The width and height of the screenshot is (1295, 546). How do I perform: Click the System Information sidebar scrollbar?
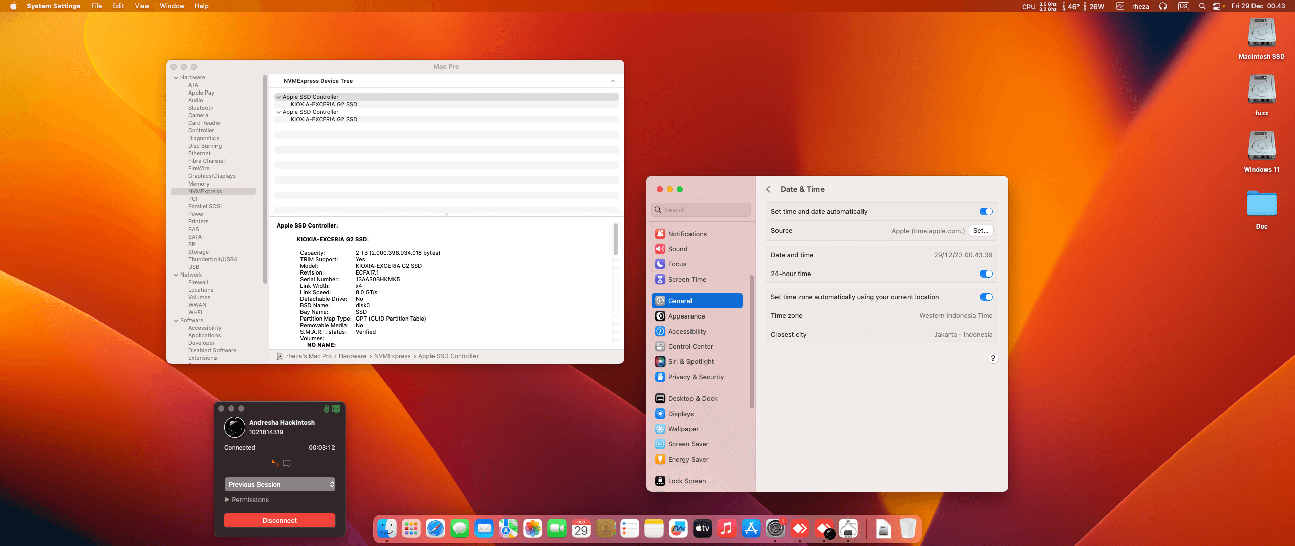tap(265, 179)
